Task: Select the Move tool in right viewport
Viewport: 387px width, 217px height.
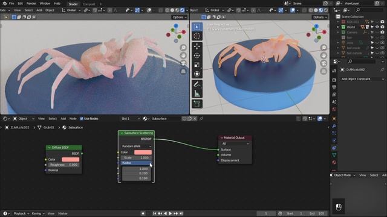Action: pyautogui.click(x=197, y=46)
